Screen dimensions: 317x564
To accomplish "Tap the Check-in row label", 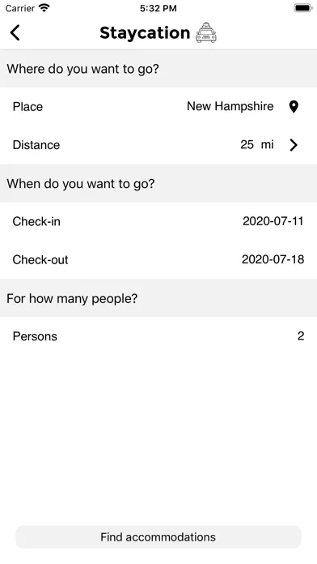I will click(x=36, y=221).
